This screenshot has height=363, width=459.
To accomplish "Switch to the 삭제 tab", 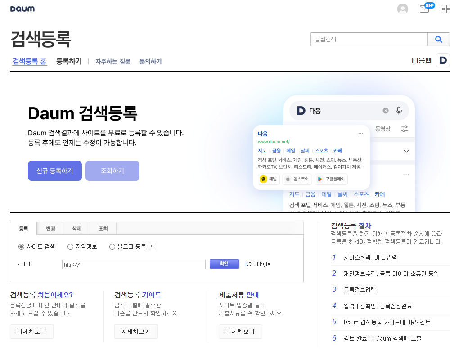I will coord(76,229).
